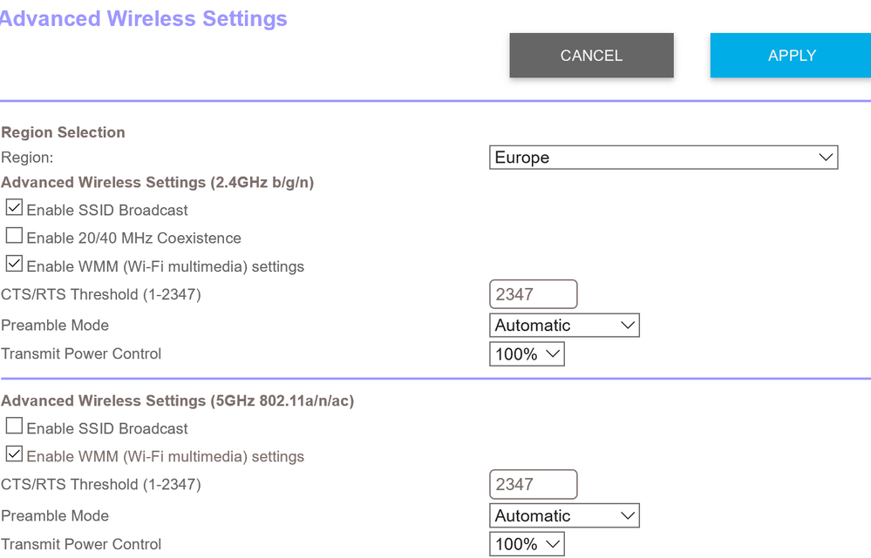Disable SSID Broadcast for 2.4GHz band
Image resolution: width=871 pixels, height=558 pixels.
click(13, 206)
